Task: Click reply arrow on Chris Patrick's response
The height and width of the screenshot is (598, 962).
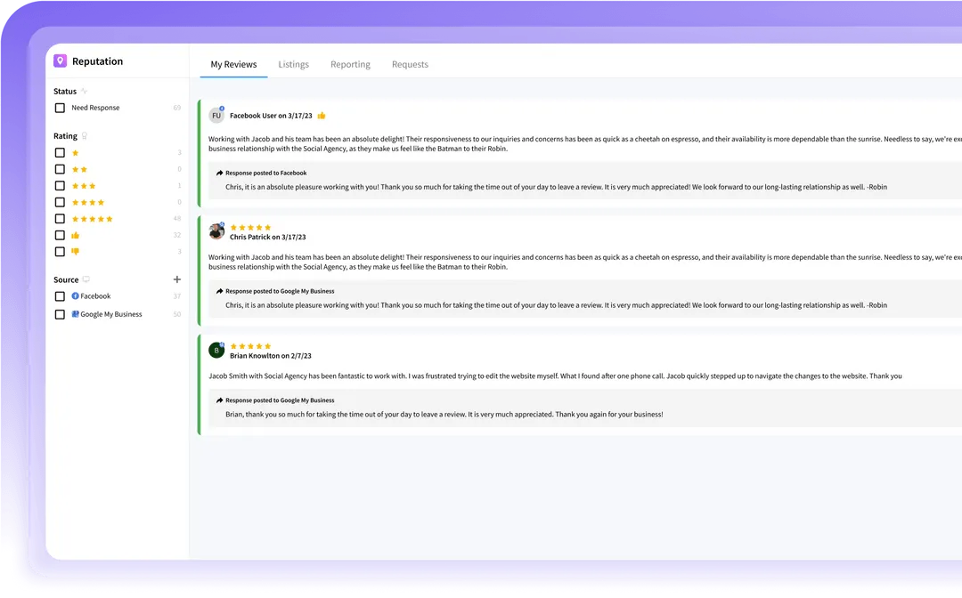Action: coord(219,291)
